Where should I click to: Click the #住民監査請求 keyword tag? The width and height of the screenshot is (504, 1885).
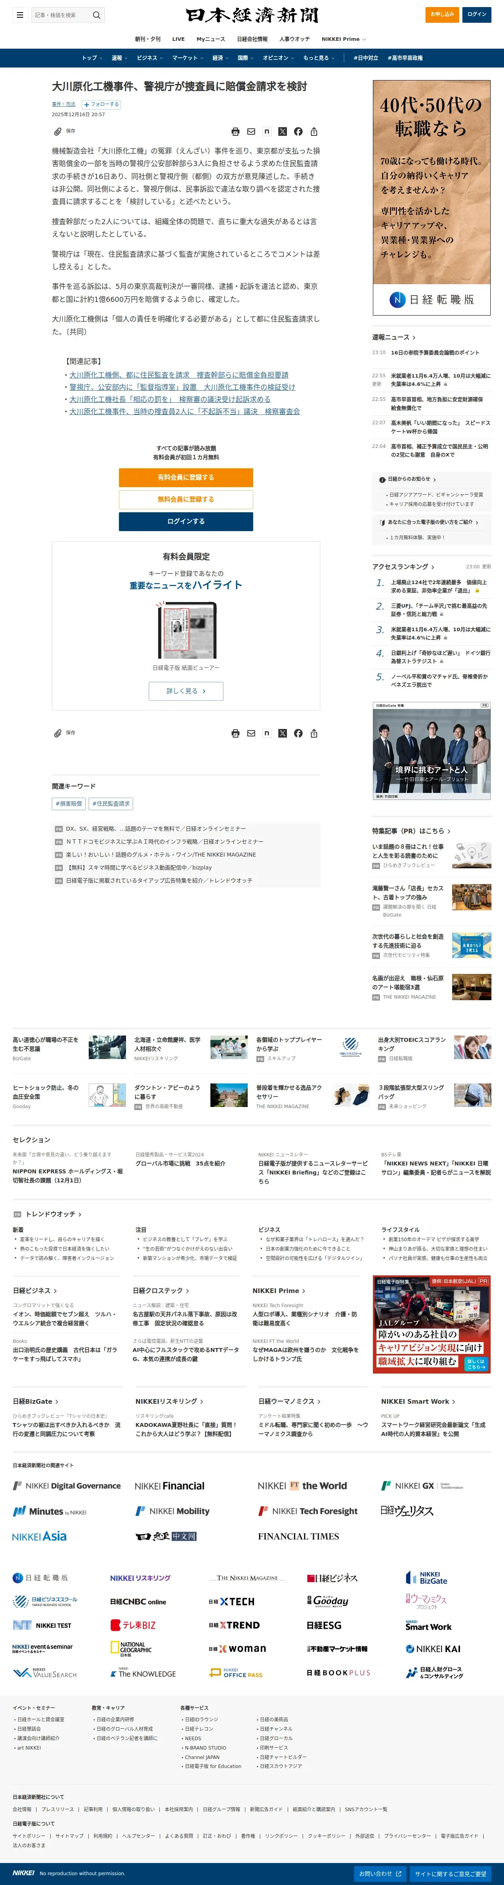pos(110,804)
